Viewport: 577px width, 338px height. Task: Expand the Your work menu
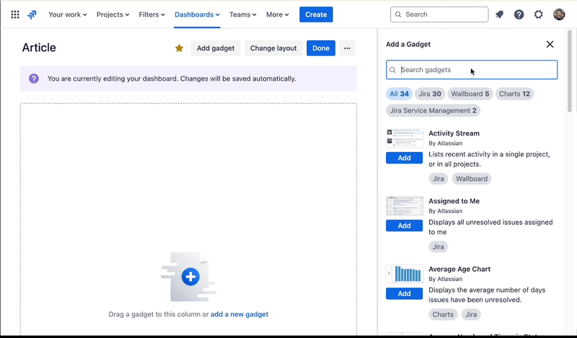tap(68, 14)
